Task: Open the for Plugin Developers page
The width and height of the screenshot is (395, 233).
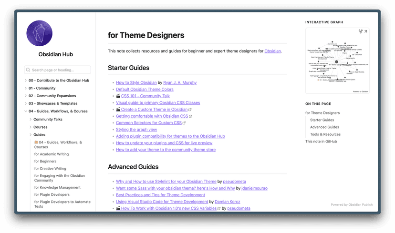Action: pos(52,194)
